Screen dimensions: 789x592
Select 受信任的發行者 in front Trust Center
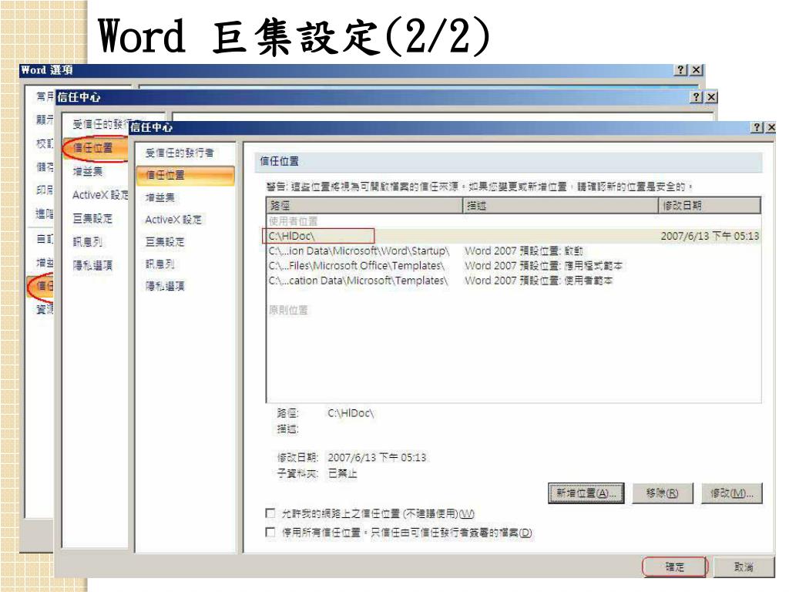180,153
